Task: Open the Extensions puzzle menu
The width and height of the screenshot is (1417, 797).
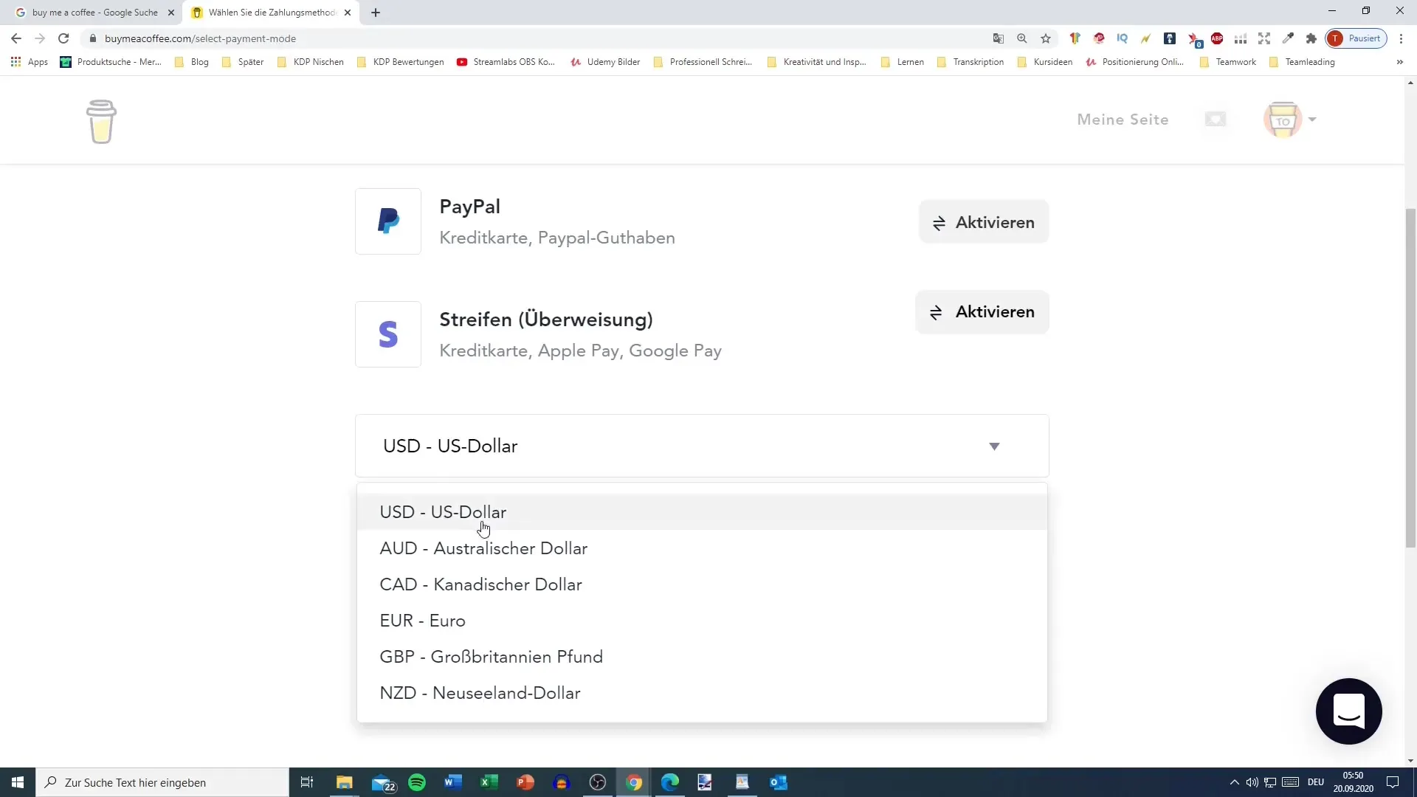Action: pos(1311,38)
